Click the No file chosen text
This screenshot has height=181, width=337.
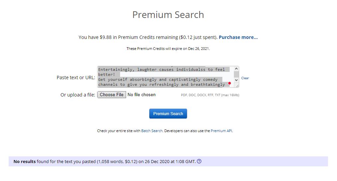click(x=141, y=95)
